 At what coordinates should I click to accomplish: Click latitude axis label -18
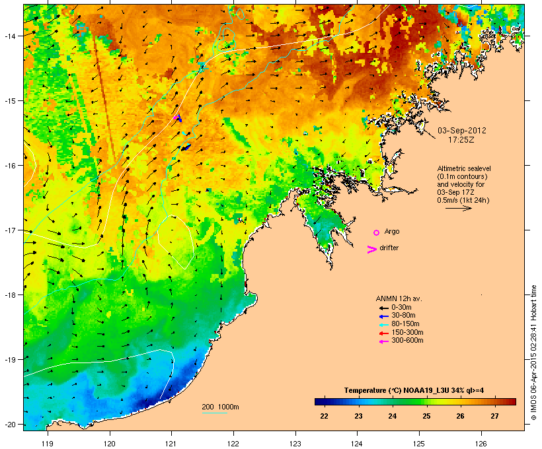click(9, 295)
